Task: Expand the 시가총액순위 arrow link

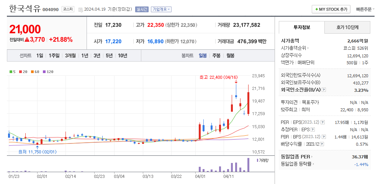Action: tap(295, 48)
